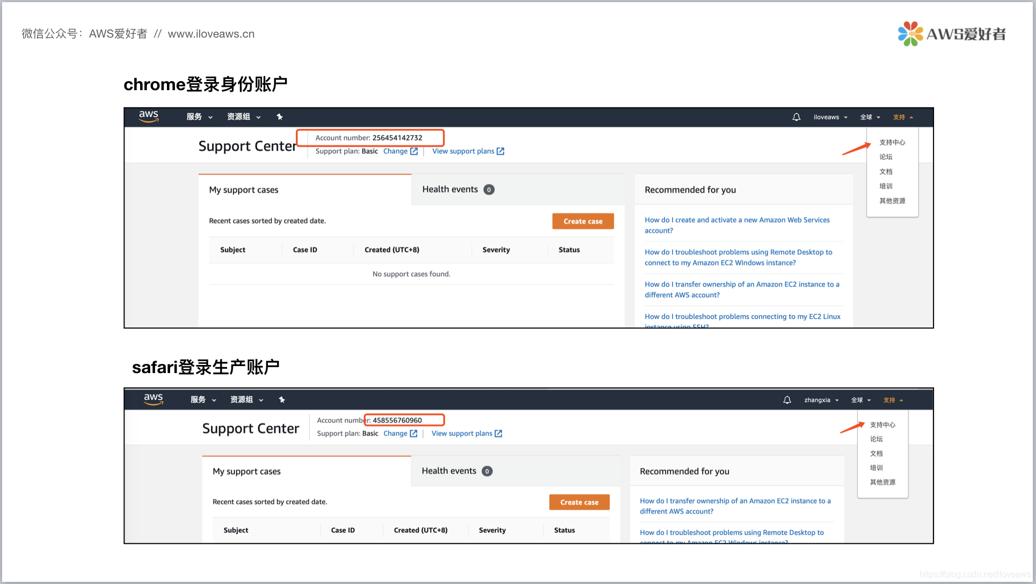Select 其他资源 in the iloveaws console menu

[x=892, y=201]
